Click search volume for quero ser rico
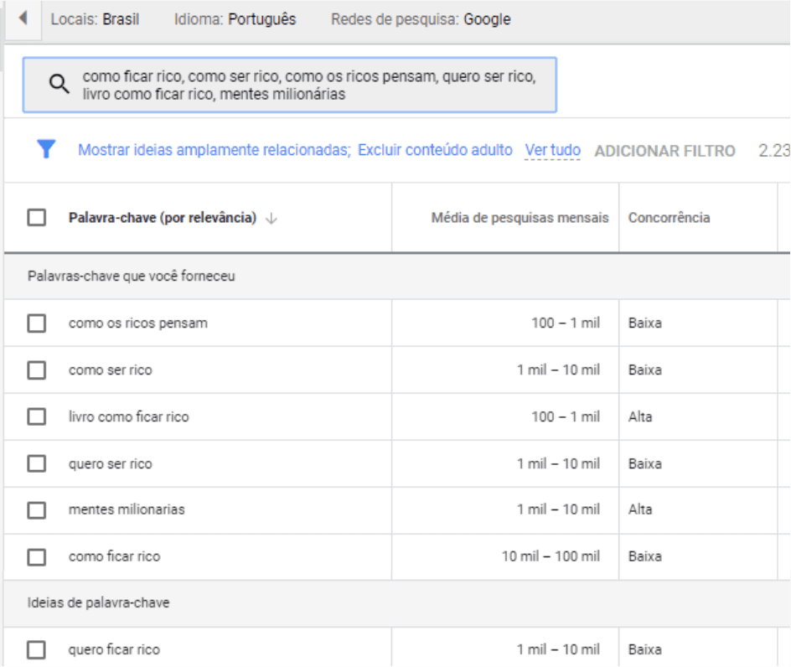This screenshot has height=667, width=791. [x=558, y=463]
